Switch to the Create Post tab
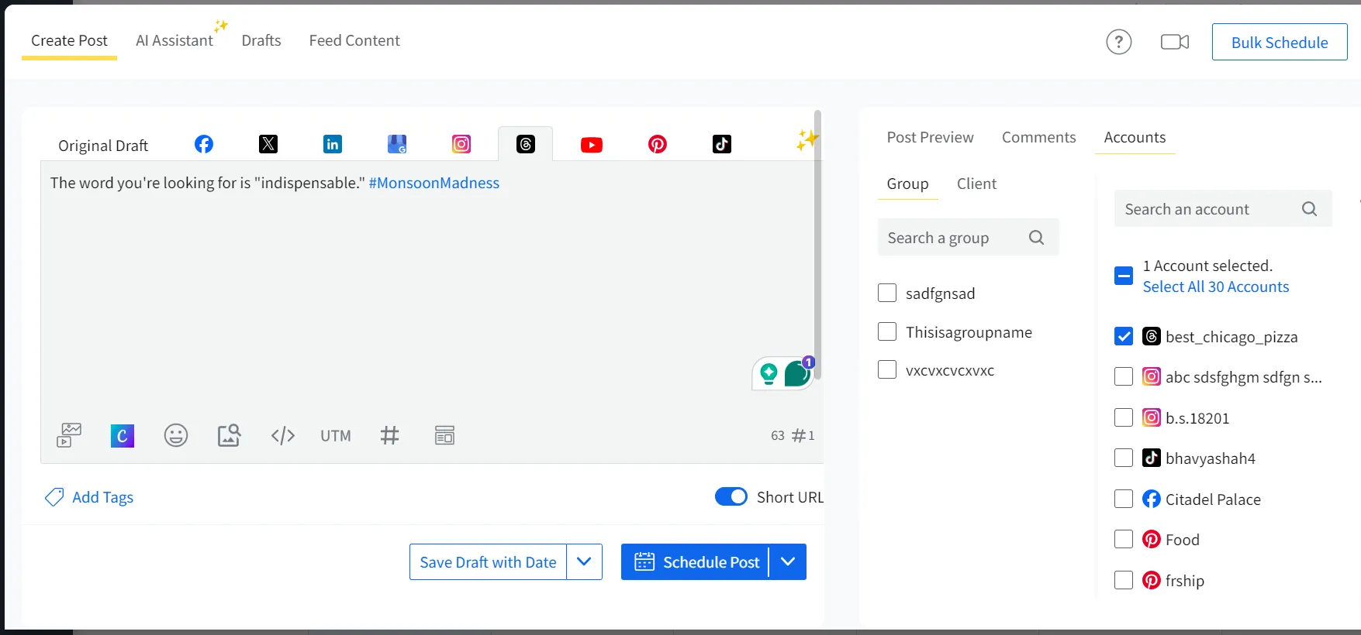This screenshot has width=1361, height=635. [69, 41]
